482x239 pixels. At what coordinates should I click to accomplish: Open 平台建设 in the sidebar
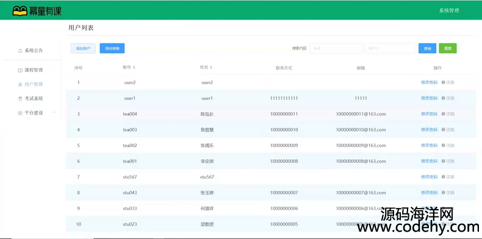[x=34, y=113]
